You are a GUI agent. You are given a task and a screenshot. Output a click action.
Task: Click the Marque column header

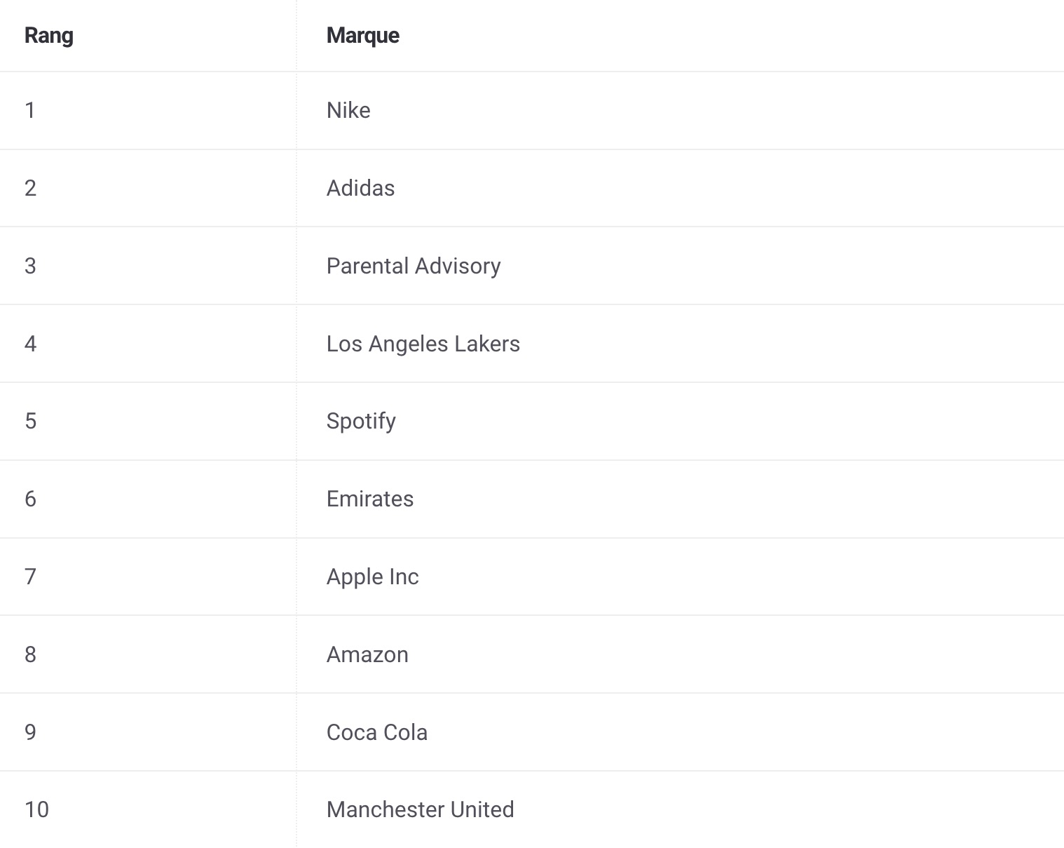(x=363, y=35)
